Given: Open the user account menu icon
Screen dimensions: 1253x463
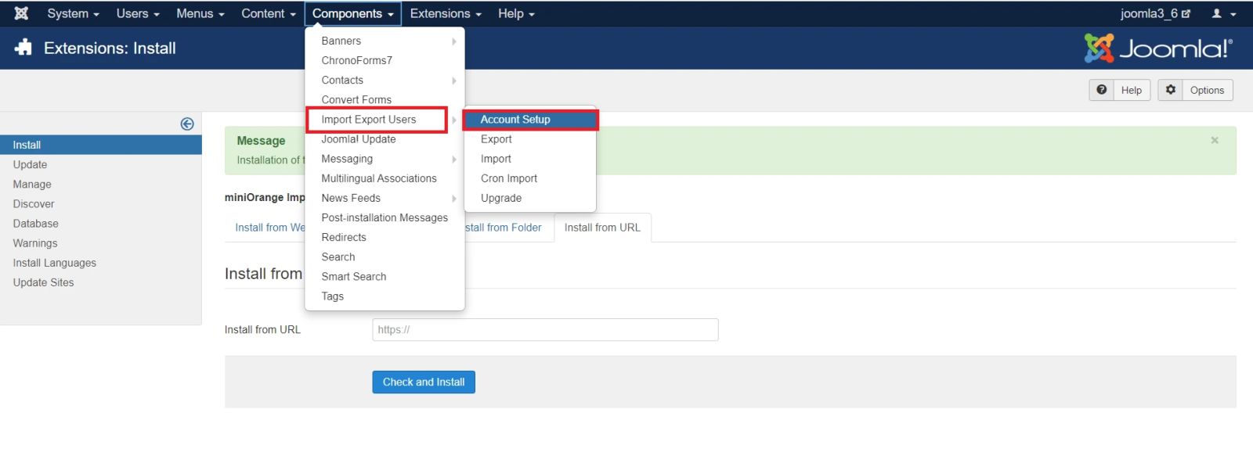Looking at the screenshot, I should pyautogui.click(x=1223, y=13).
